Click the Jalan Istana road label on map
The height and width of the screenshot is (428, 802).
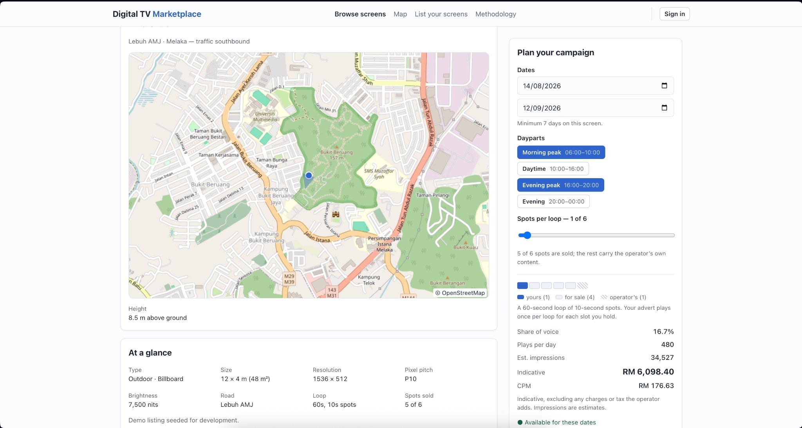317,237
